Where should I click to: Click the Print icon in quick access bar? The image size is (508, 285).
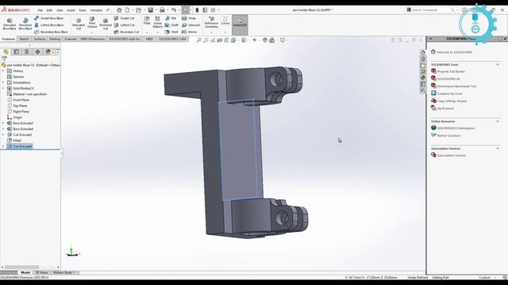point(162,10)
